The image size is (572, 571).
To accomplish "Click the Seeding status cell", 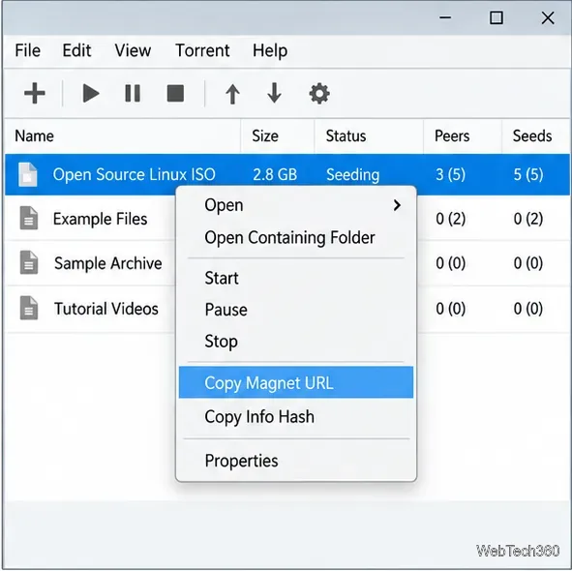I will [x=352, y=175].
